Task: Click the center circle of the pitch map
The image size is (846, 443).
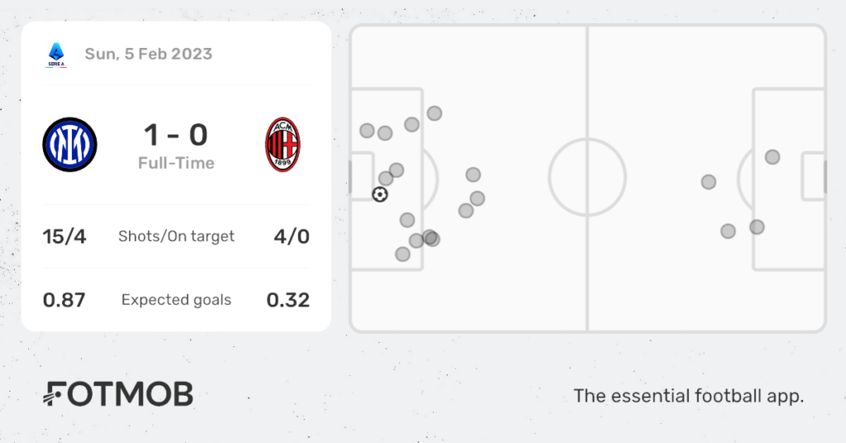Action: (587, 177)
